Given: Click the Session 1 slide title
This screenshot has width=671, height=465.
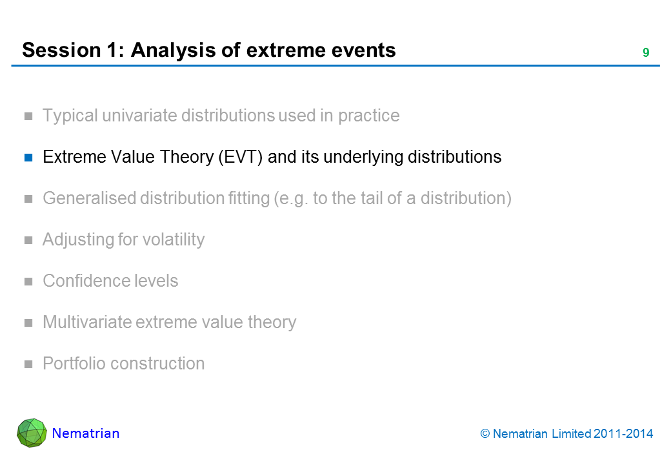Looking at the screenshot, I should pos(209,50).
